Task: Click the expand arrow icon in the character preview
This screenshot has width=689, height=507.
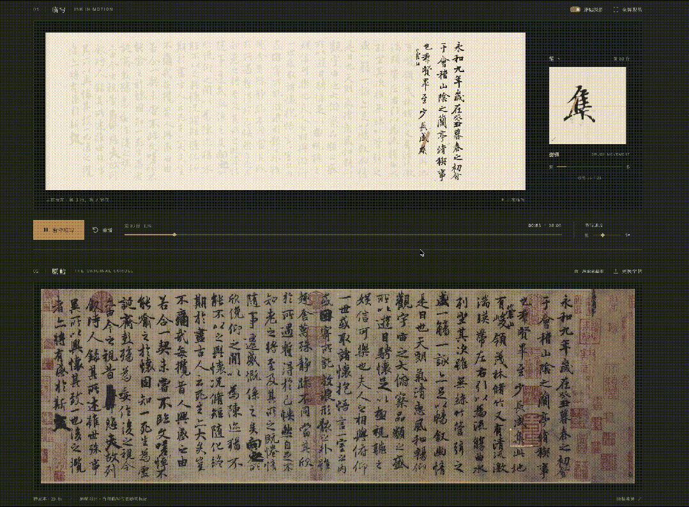Action: (554, 139)
